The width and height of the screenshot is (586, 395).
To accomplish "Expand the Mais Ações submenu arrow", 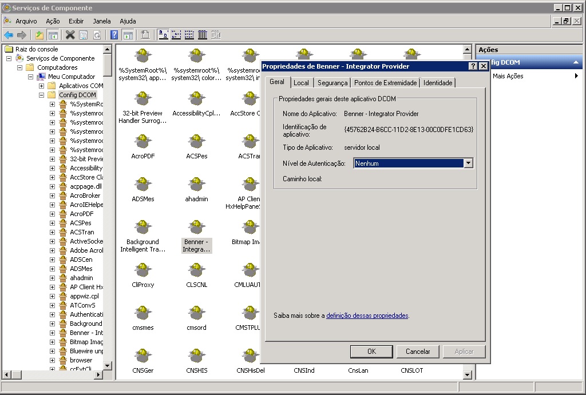I will pyautogui.click(x=576, y=76).
